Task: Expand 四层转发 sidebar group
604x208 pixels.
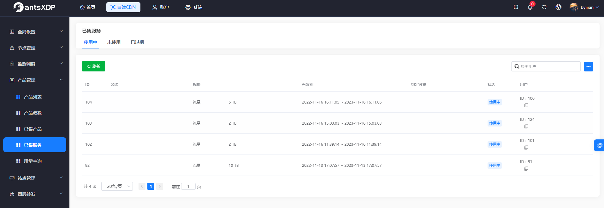Action: pos(35,194)
